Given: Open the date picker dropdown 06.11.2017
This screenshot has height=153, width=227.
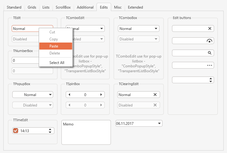Looking at the screenshot, I should pyautogui.click(x=159, y=123).
